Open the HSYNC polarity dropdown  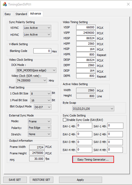37,35
